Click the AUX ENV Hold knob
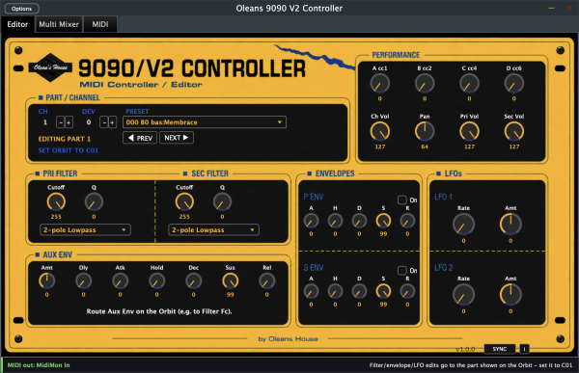The height and width of the screenshot is (373, 579). [x=156, y=281]
